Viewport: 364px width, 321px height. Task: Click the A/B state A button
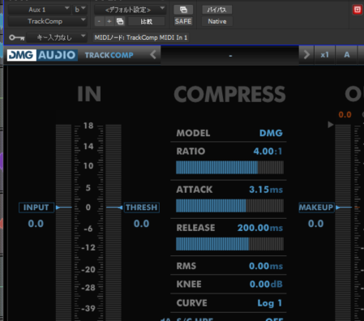pyautogui.click(x=347, y=55)
